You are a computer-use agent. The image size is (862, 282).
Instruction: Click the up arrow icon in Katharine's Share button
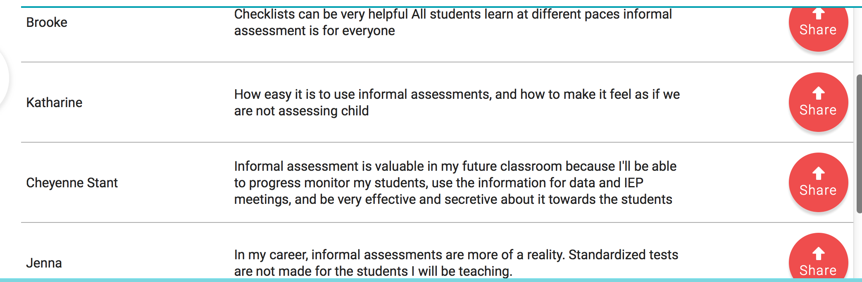[818, 93]
